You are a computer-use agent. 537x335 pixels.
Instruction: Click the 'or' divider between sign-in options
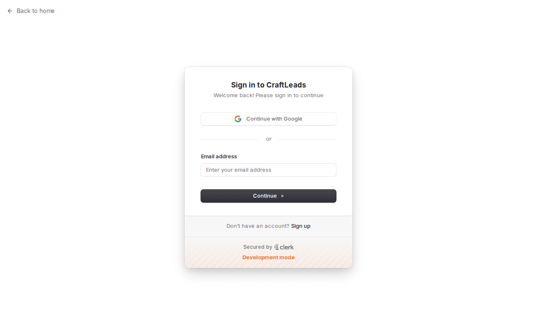pyautogui.click(x=268, y=139)
